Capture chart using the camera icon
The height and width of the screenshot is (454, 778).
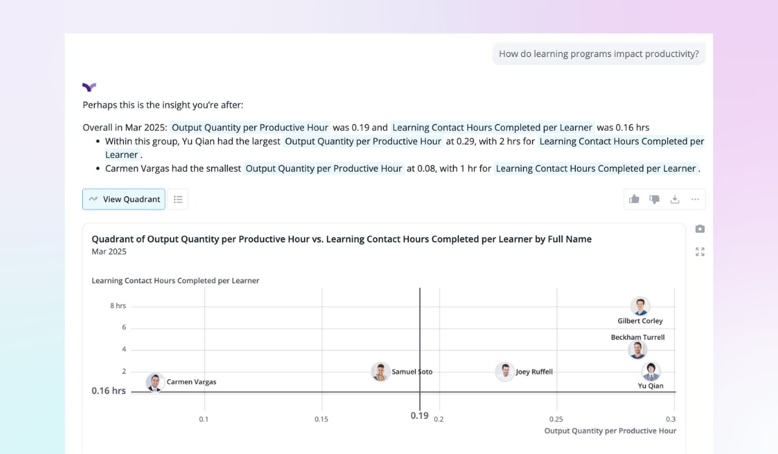point(700,229)
